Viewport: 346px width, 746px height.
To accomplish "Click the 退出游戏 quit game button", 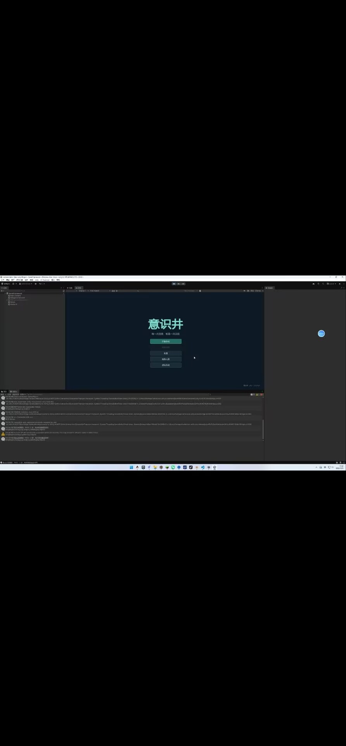I will [166, 365].
